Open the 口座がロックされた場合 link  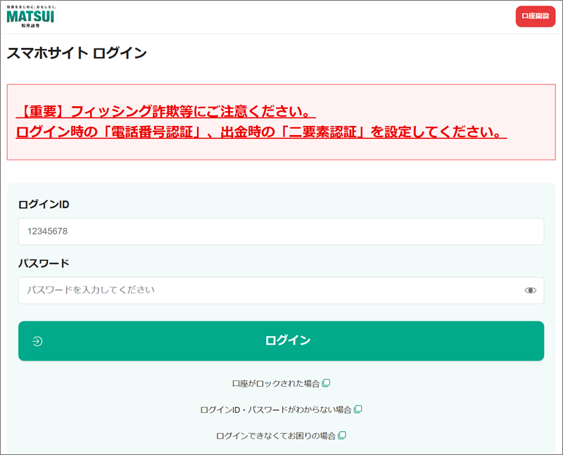pyautogui.click(x=275, y=383)
